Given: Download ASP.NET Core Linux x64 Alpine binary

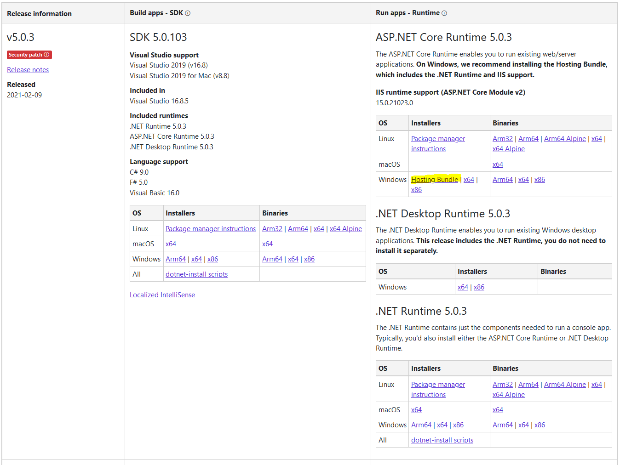Looking at the screenshot, I should (508, 149).
